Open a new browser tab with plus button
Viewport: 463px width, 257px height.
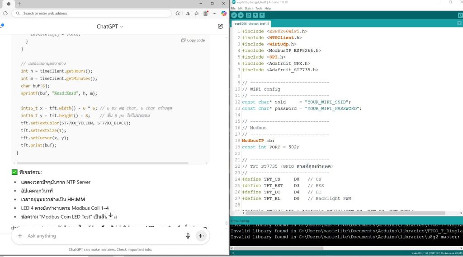pyautogui.click(x=19, y=4)
